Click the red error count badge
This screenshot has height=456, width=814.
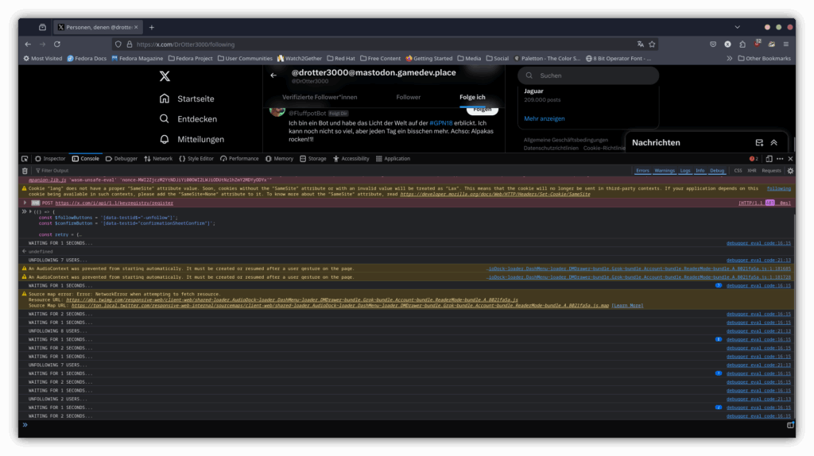tap(754, 159)
